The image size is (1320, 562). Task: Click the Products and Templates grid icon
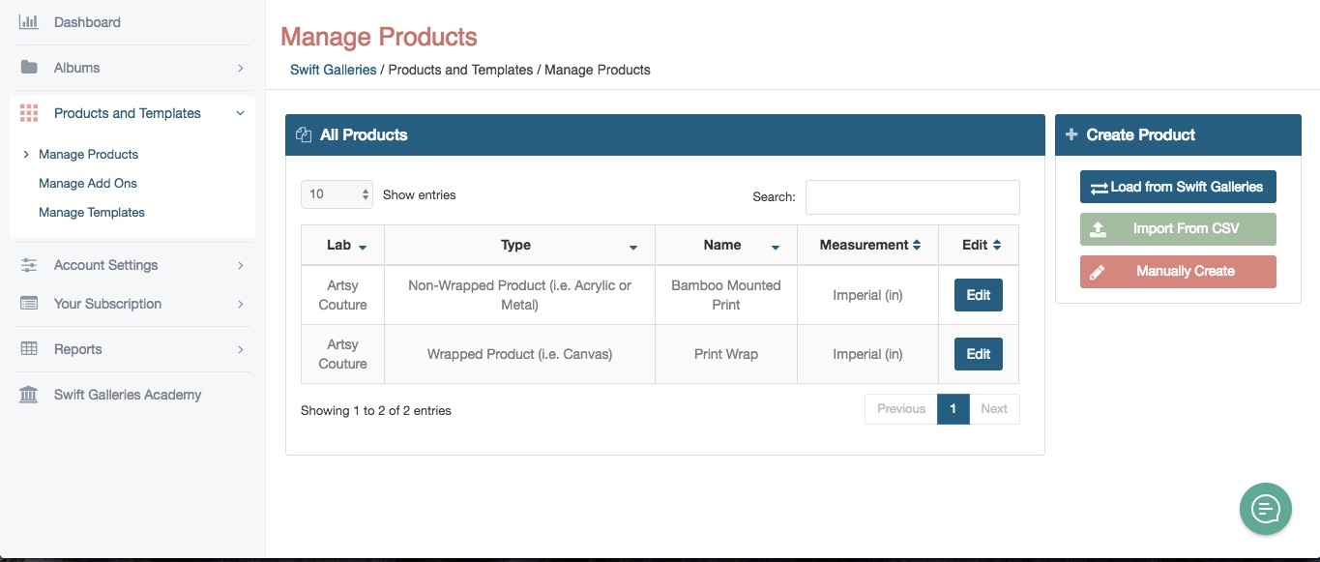[x=29, y=113]
